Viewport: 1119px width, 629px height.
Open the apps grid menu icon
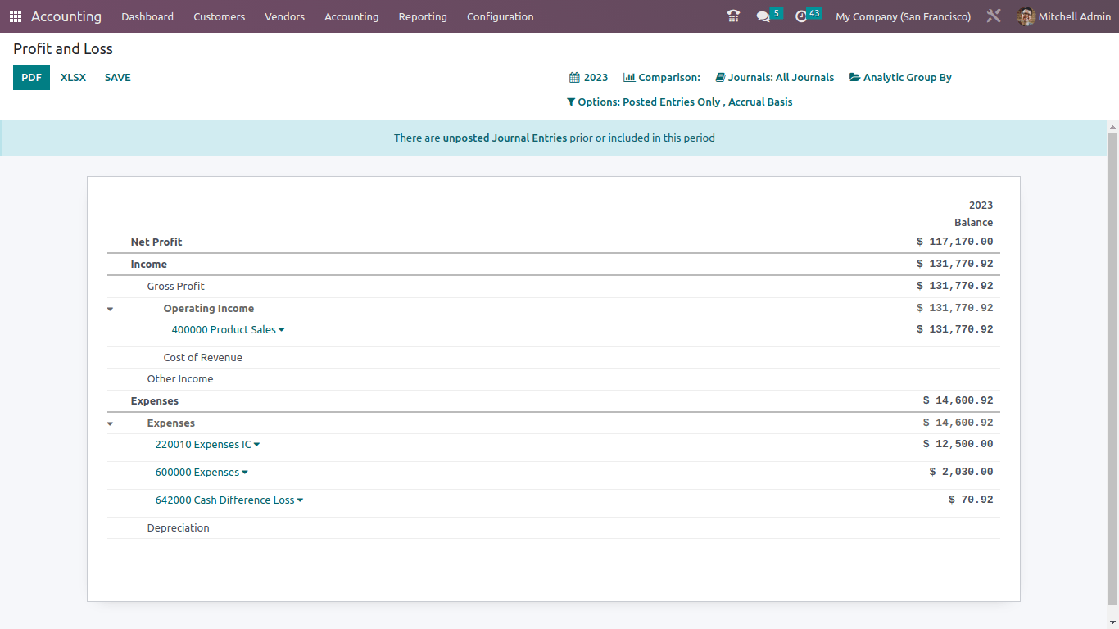click(16, 16)
